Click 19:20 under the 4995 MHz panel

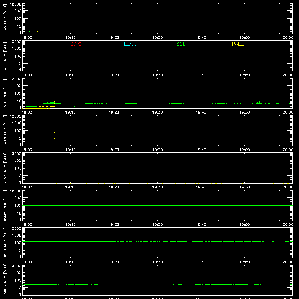(114, 225)
